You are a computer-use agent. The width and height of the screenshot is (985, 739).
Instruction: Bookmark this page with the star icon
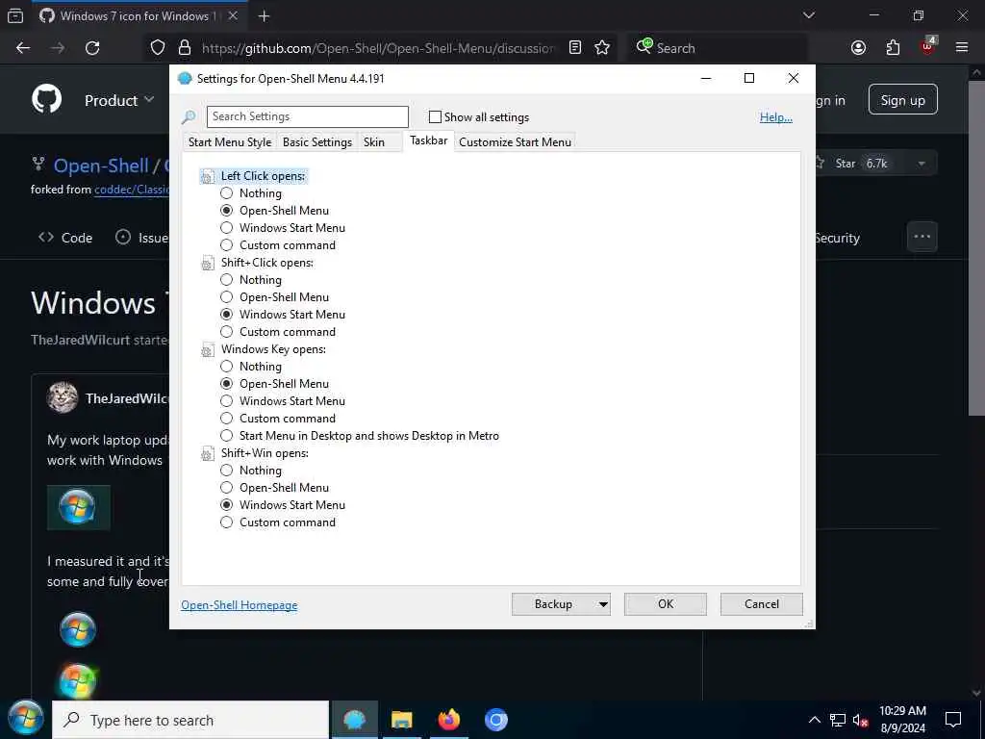tap(602, 48)
